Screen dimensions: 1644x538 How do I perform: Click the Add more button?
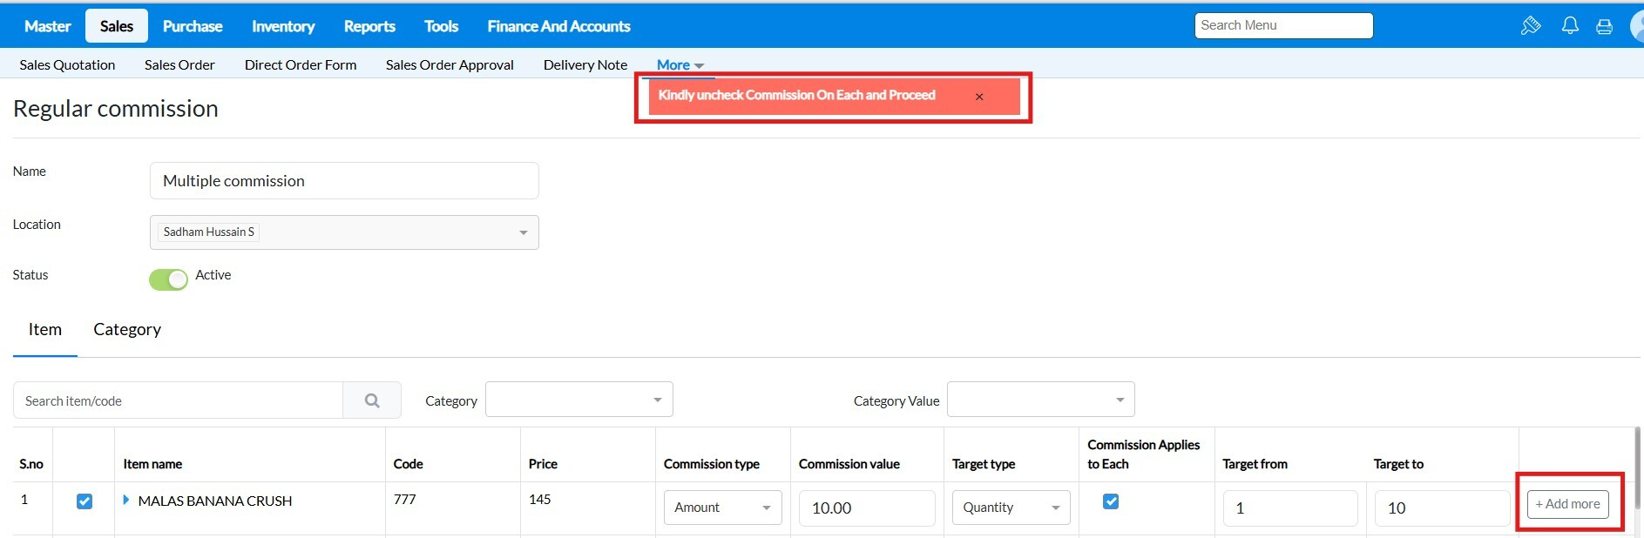[x=1567, y=504]
